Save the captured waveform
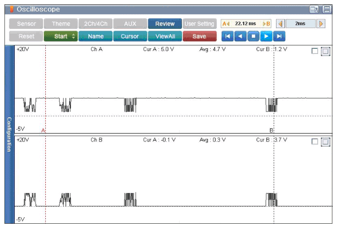337x228 pixels. (199, 36)
